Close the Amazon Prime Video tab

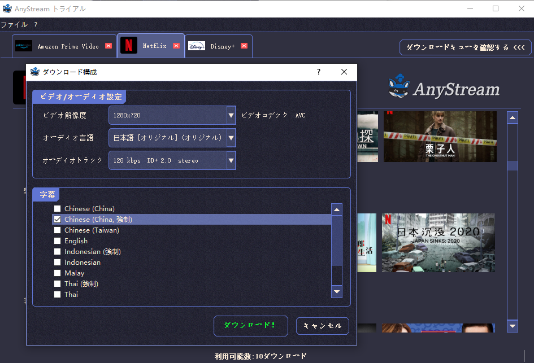[x=108, y=46]
